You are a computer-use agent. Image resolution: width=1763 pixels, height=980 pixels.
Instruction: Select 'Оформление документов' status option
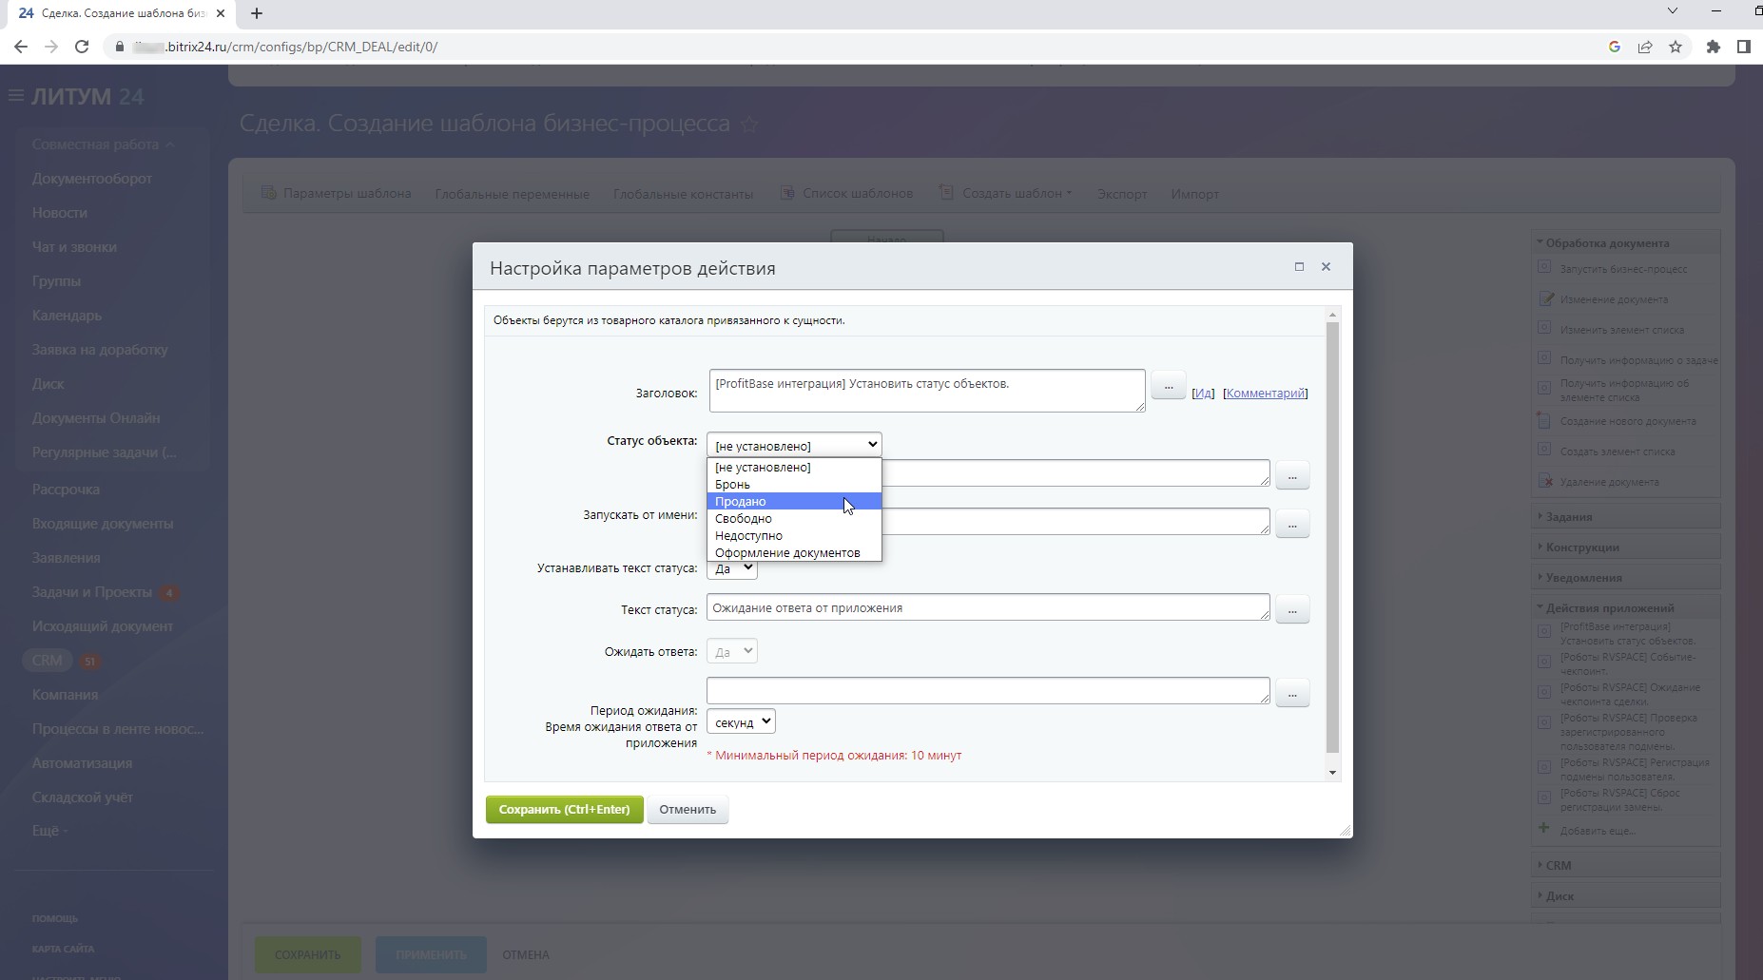786,553
